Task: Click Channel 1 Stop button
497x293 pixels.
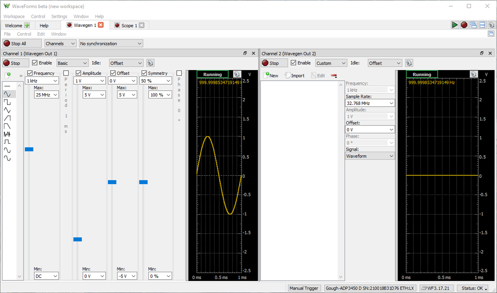Action: [16, 63]
